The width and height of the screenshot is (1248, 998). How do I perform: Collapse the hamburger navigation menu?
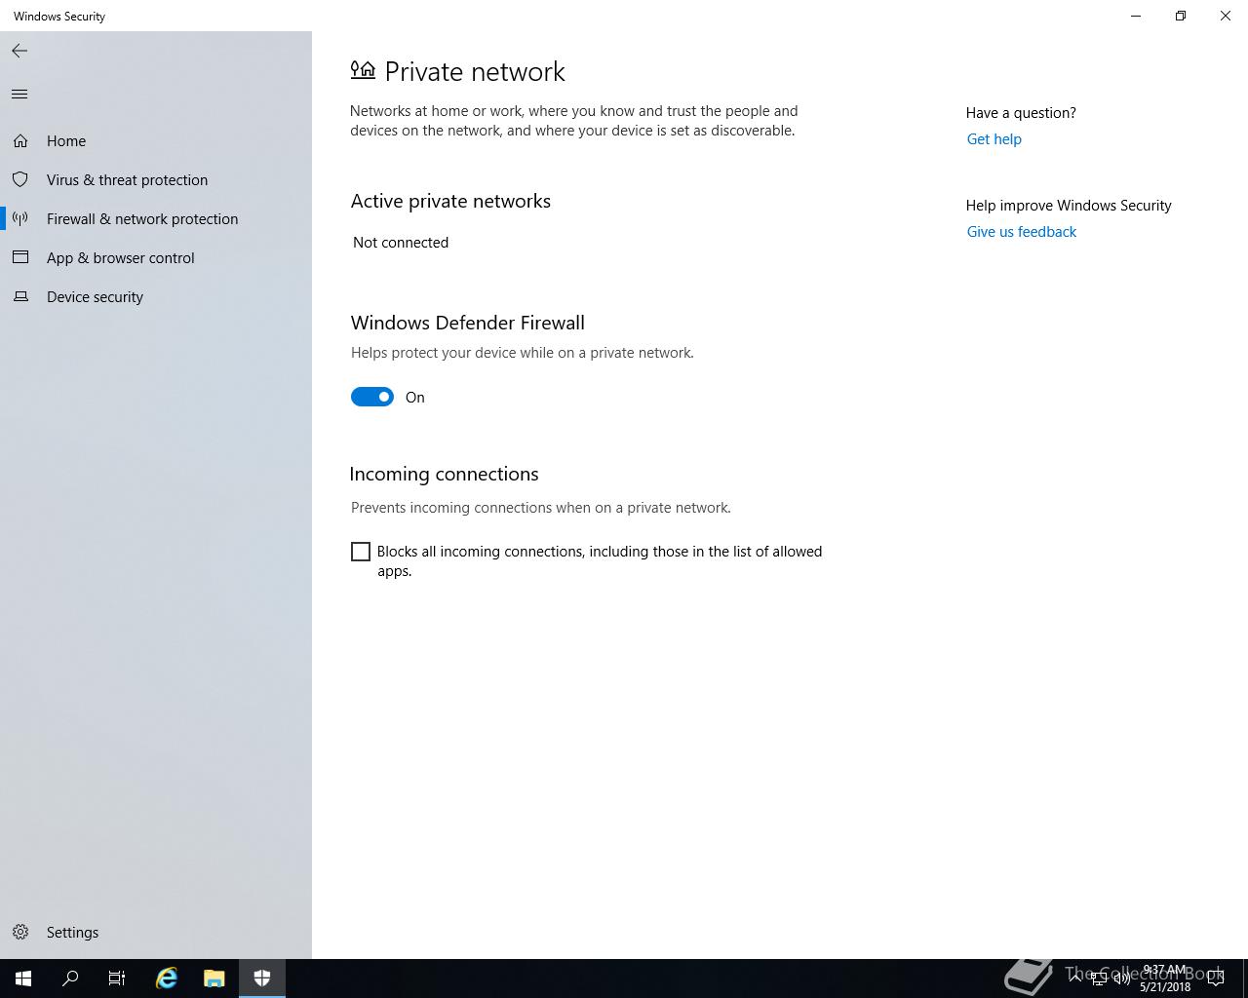pos(19,94)
